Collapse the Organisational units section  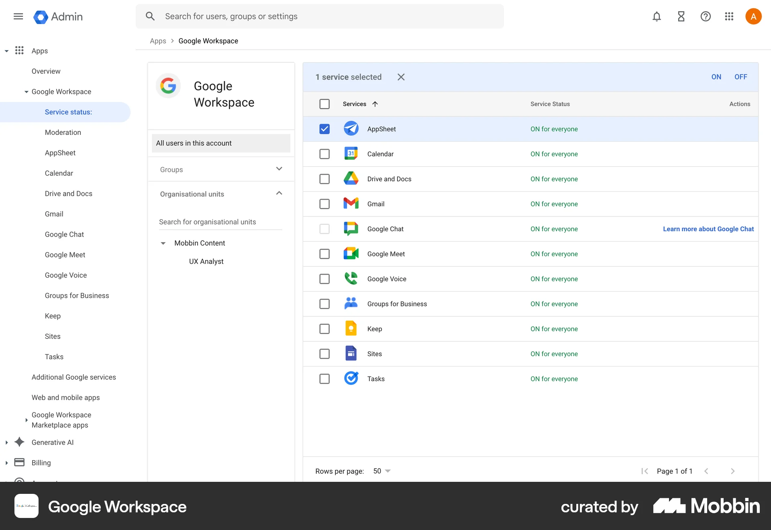coord(279,194)
